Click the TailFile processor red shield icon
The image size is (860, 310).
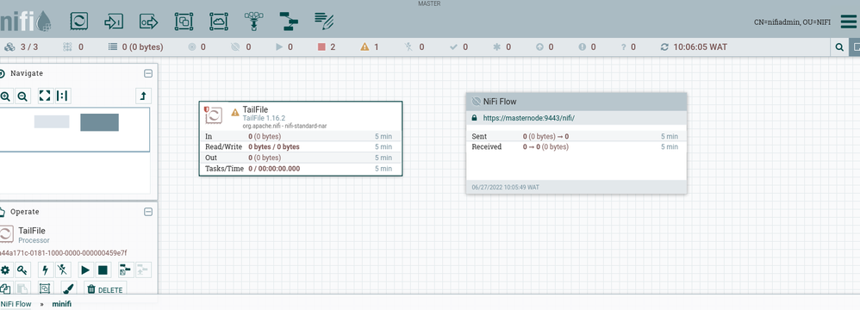click(207, 109)
